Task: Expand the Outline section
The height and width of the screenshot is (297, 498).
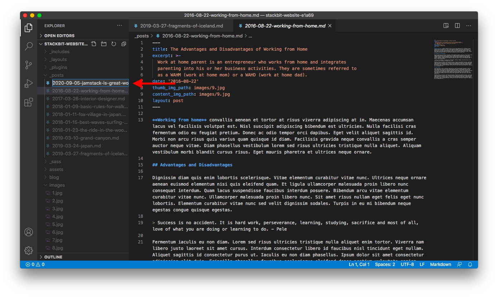Action: point(83,257)
